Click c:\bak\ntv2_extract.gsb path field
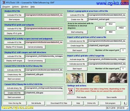Viewport: 130px width, 111px height. pyautogui.click(x=107, y=20)
